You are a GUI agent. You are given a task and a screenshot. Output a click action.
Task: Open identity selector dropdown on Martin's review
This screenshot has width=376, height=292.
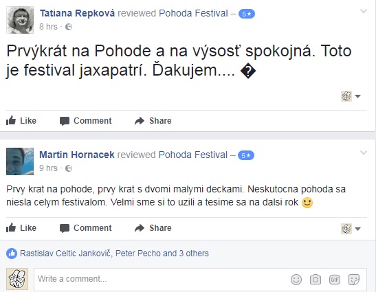pyautogui.click(x=351, y=229)
